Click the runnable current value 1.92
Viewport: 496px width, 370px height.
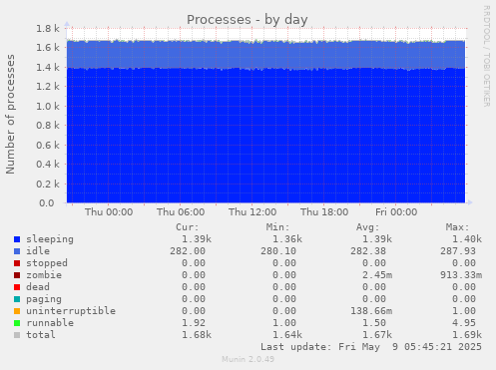[194, 323]
